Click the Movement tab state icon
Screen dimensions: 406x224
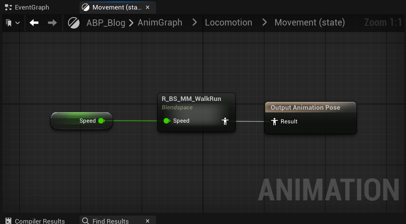click(x=86, y=7)
